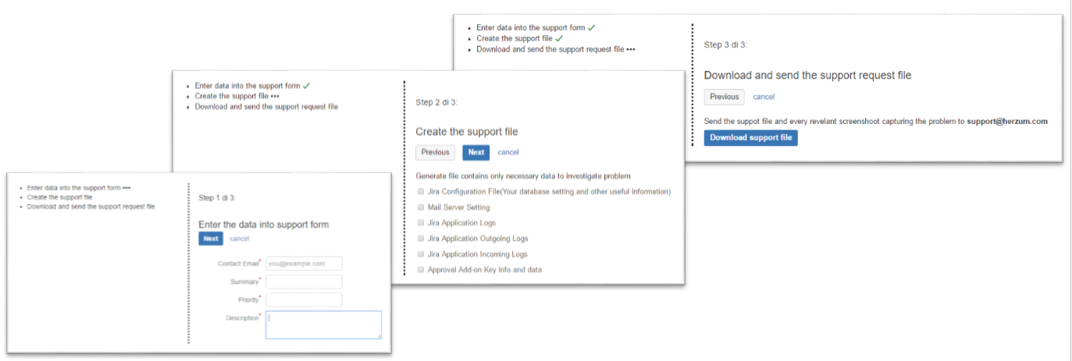Download the support file
1072x361 pixels.
(x=750, y=138)
